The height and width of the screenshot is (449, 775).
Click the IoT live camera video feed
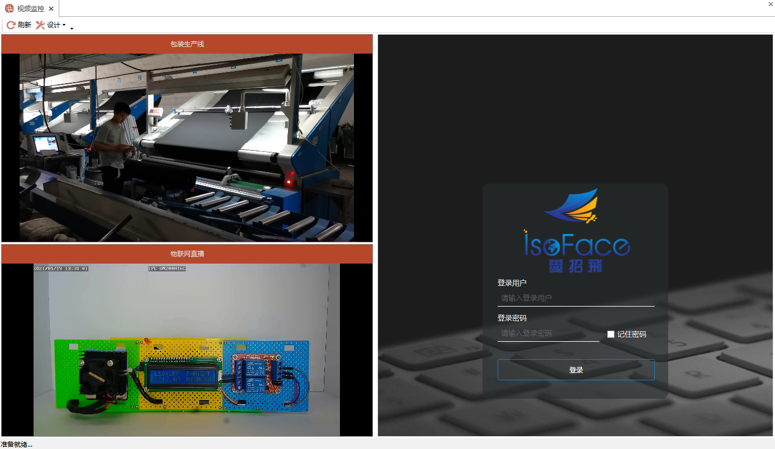tap(187, 350)
